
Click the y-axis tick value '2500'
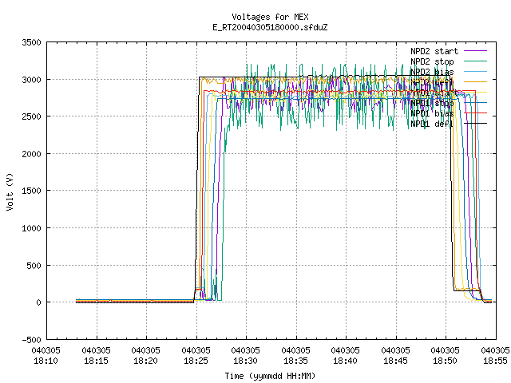coord(32,116)
